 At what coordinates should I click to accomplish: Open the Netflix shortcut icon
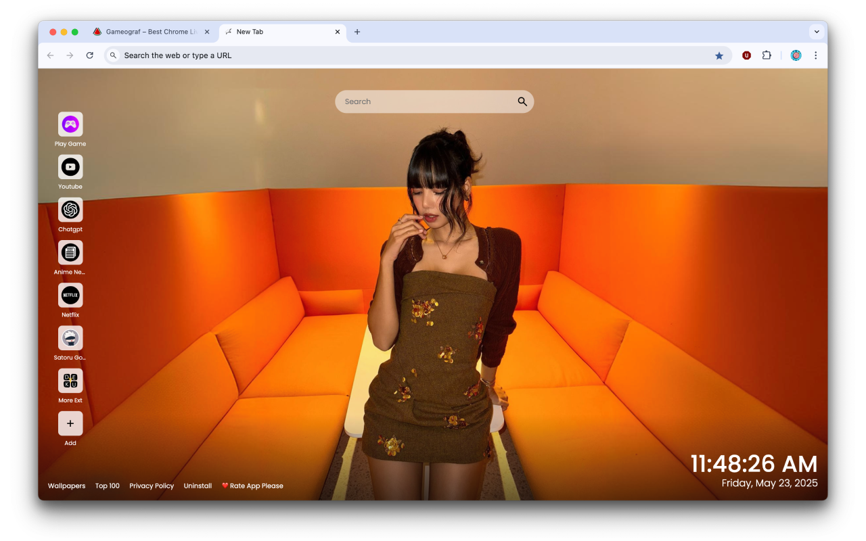click(x=70, y=295)
